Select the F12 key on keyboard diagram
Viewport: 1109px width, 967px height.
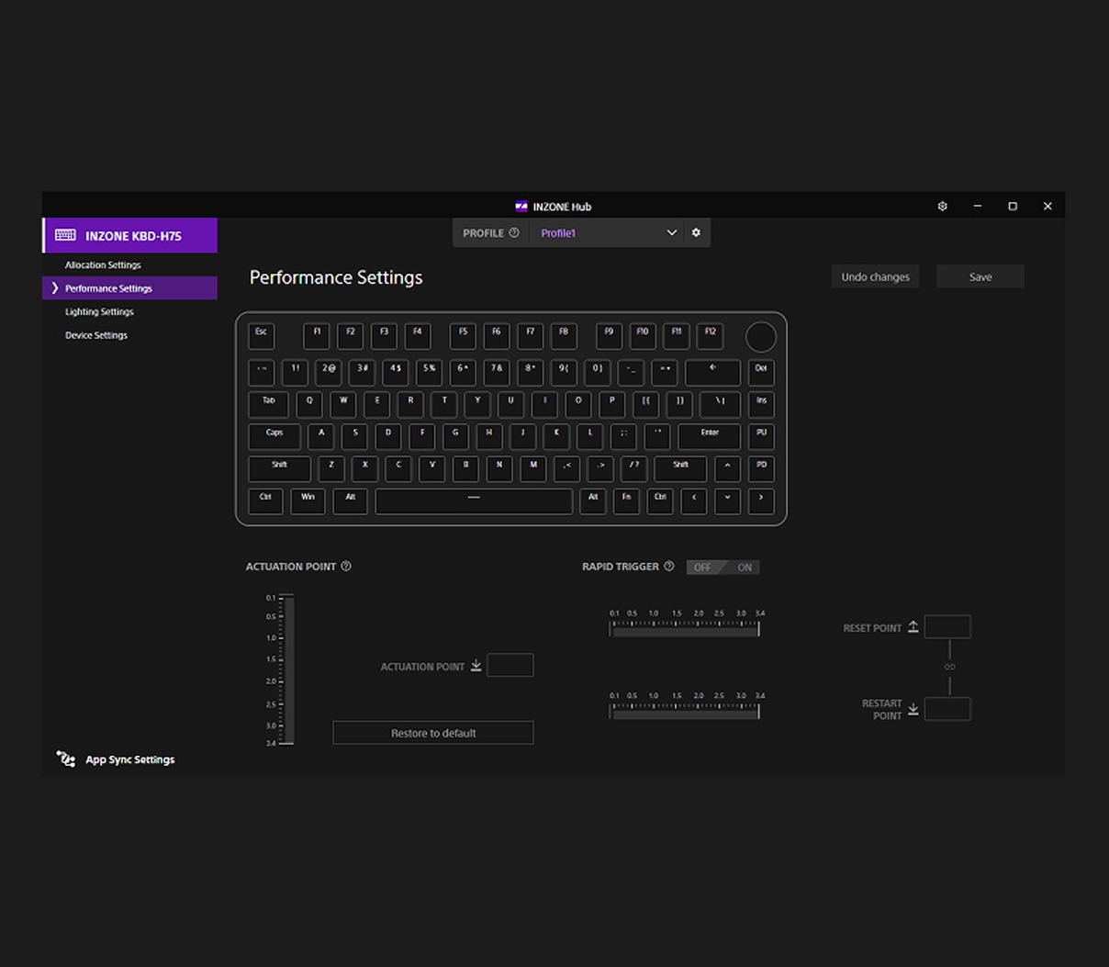pyautogui.click(x=711, y=336)
